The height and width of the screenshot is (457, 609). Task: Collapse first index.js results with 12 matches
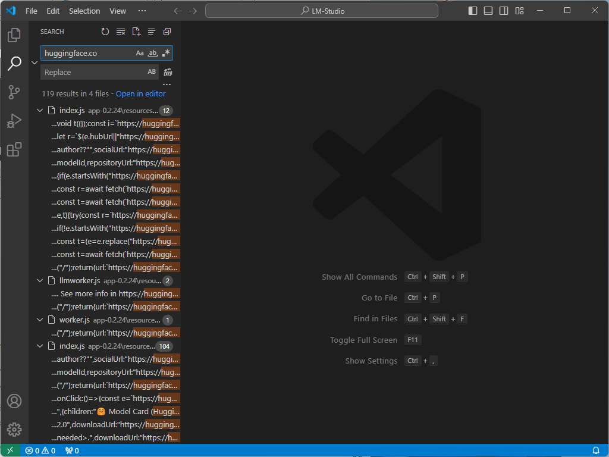[40, 110]
